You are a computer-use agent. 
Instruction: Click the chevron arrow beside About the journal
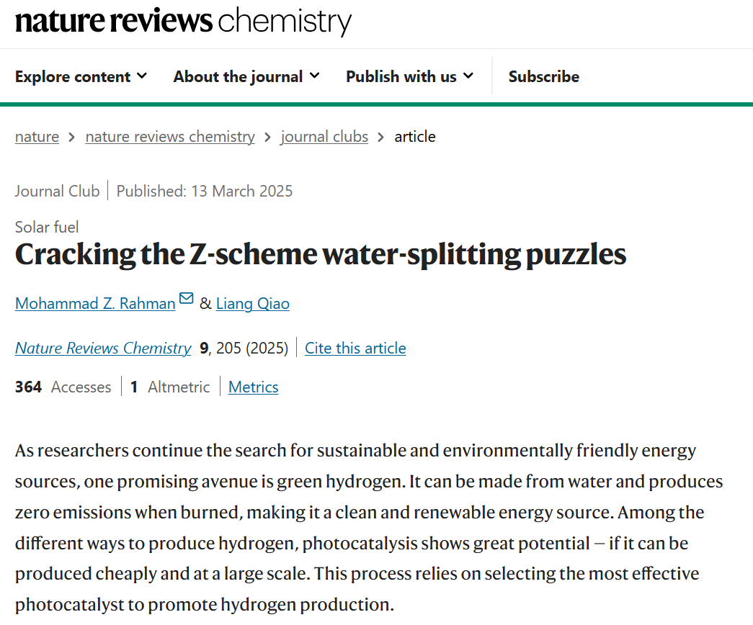[x=315, y=76]
